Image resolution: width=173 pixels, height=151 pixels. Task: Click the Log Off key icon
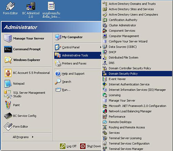(63, 146)
